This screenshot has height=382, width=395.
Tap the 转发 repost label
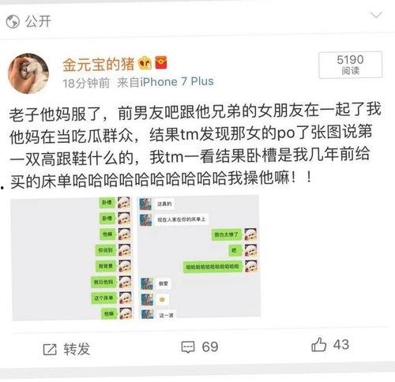coord(77,349)
